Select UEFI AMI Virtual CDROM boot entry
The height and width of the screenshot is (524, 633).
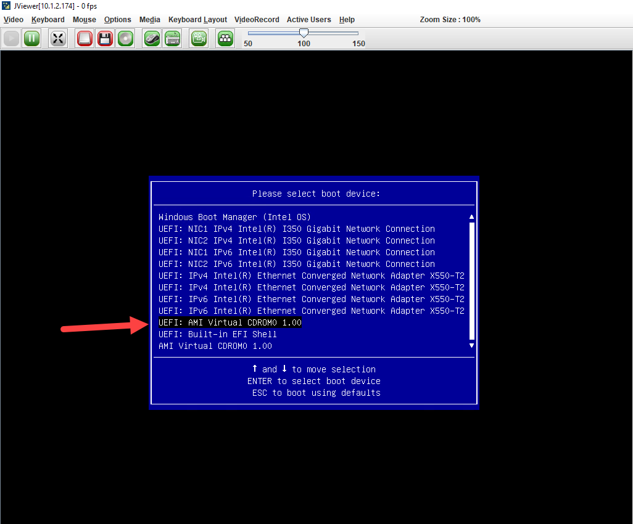click(230, 322)
